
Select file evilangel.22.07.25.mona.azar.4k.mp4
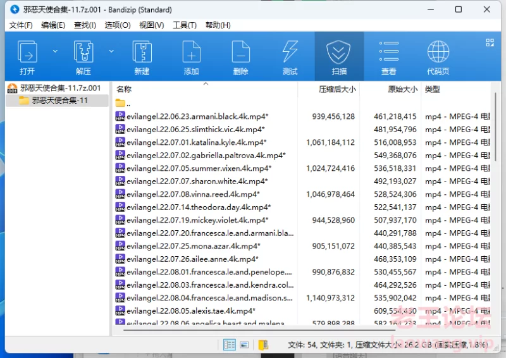point(194,246)
